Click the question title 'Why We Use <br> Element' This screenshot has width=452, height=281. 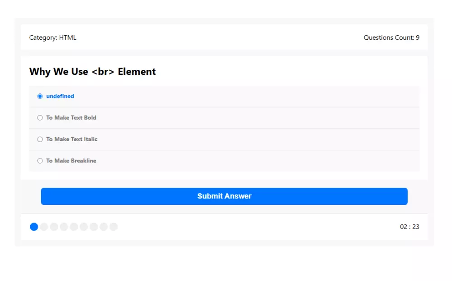(93, 72)
